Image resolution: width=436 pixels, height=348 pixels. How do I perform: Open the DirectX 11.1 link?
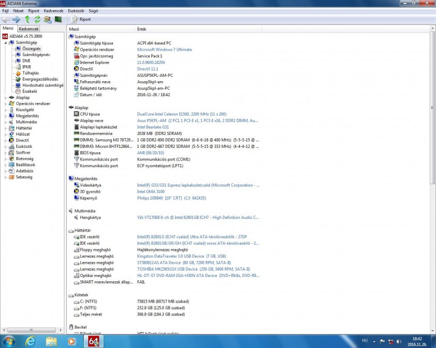point(147,69)
